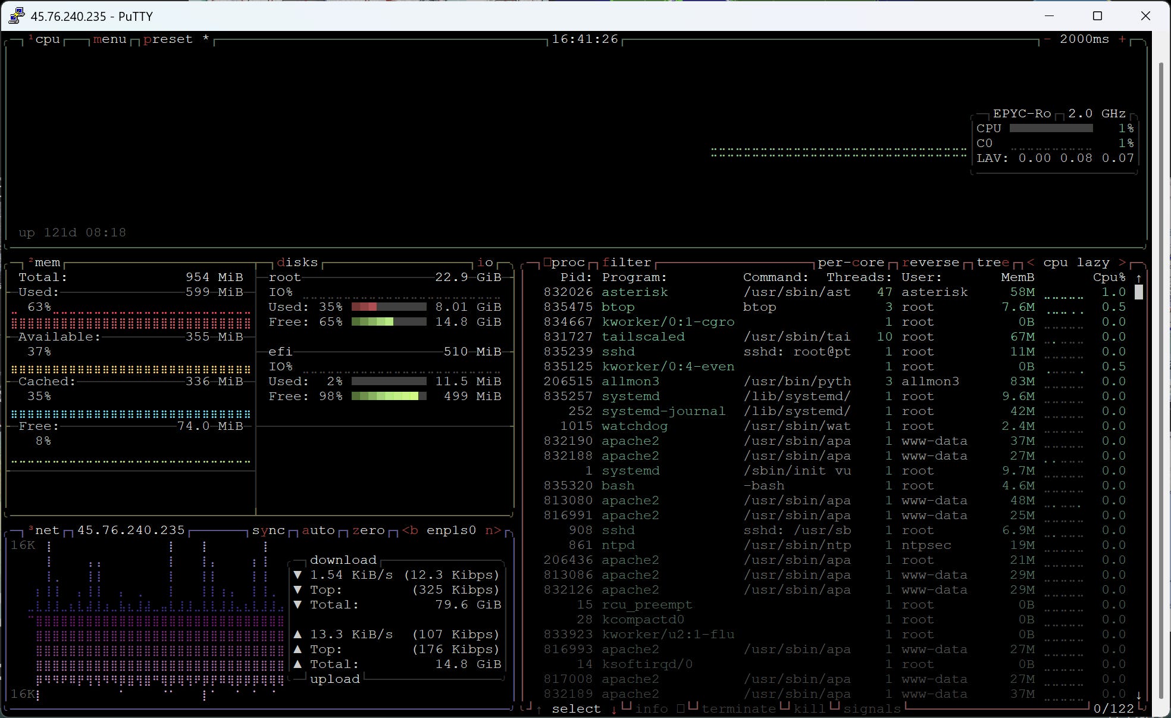
Task: Select next network interface with n arrow
Action: pos(493,530)
